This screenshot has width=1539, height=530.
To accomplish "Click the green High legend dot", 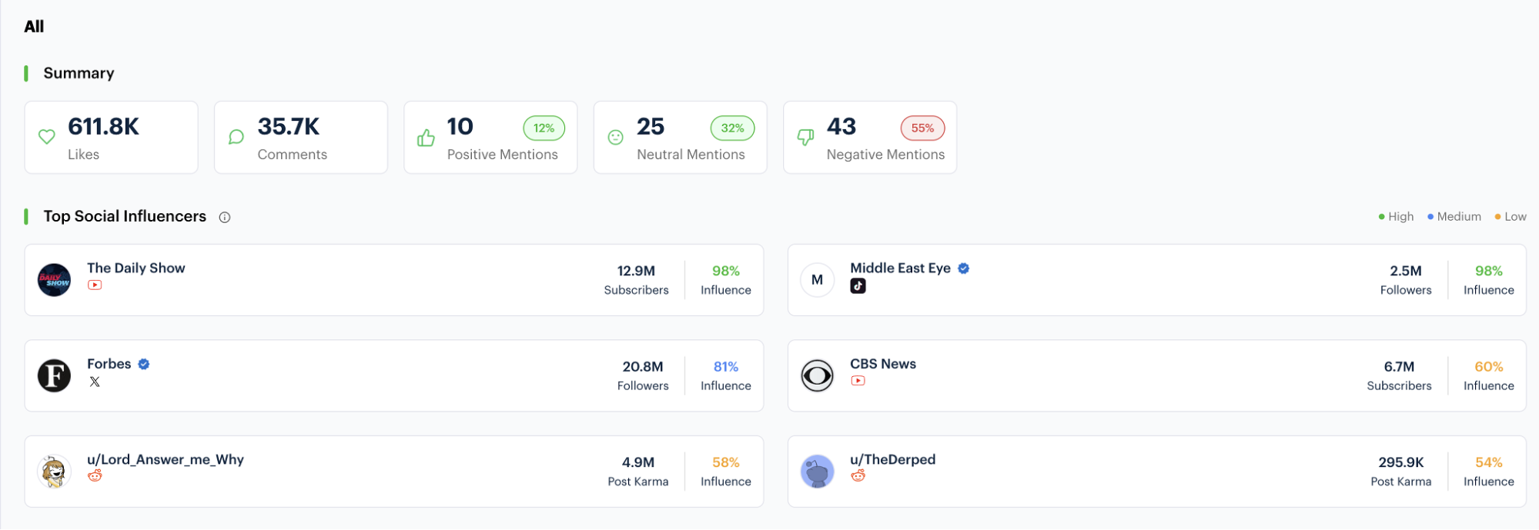I will point(1382,217).
